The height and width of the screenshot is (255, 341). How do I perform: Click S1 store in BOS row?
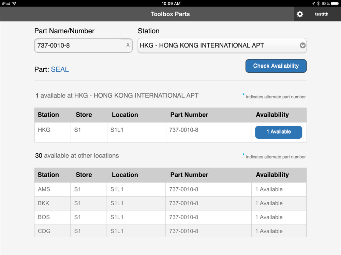tap(77, 217)
